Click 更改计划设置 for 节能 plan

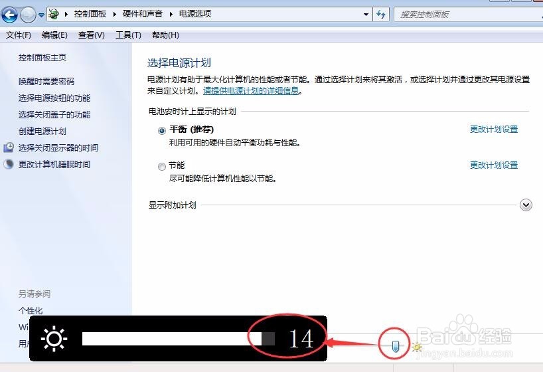click(x=494, y=165)
